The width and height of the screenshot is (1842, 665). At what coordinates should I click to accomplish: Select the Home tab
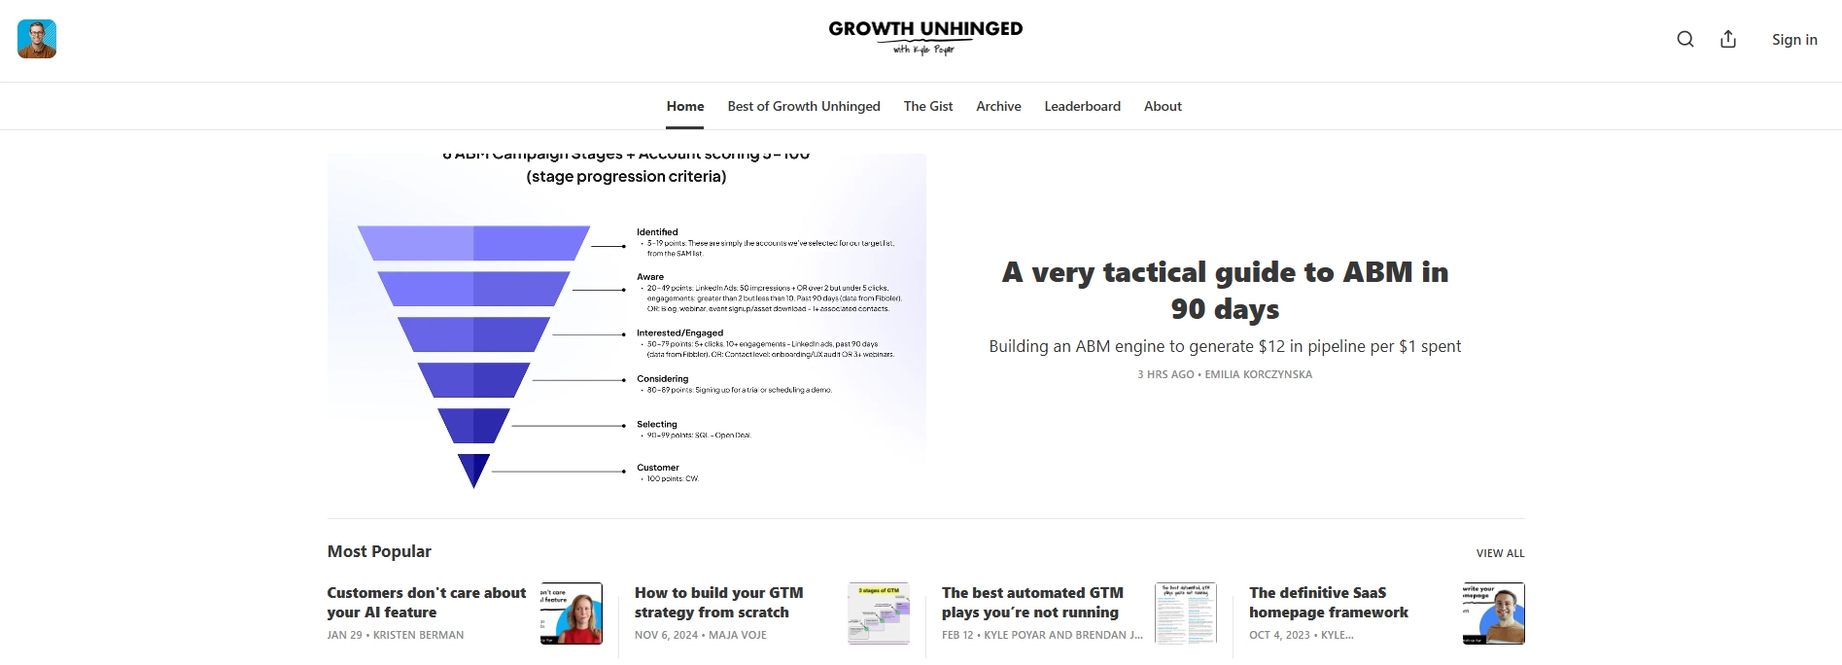point(685,106)
